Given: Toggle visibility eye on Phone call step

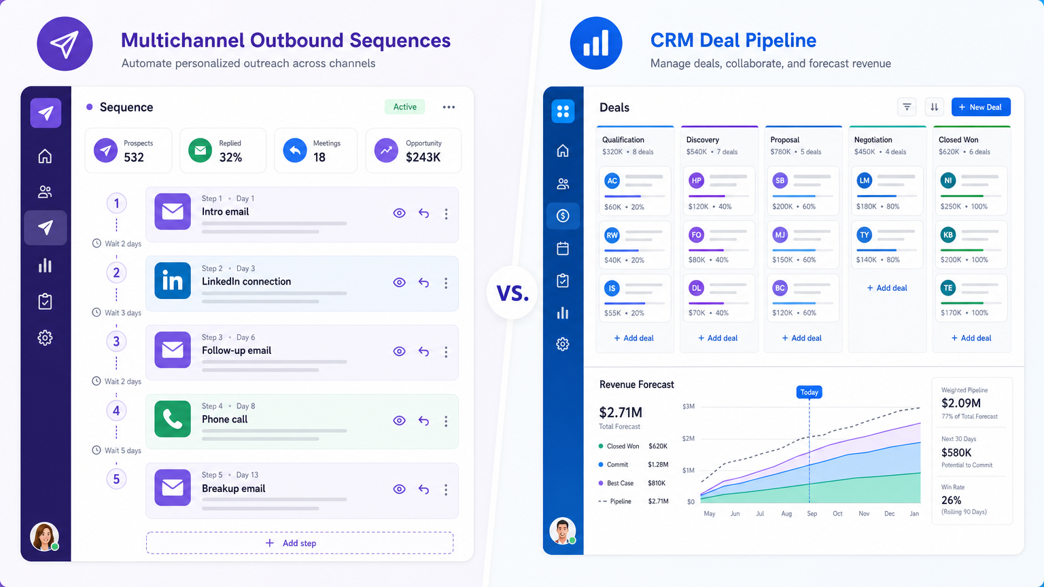Looking at the screenshot, I should point(400,421).
